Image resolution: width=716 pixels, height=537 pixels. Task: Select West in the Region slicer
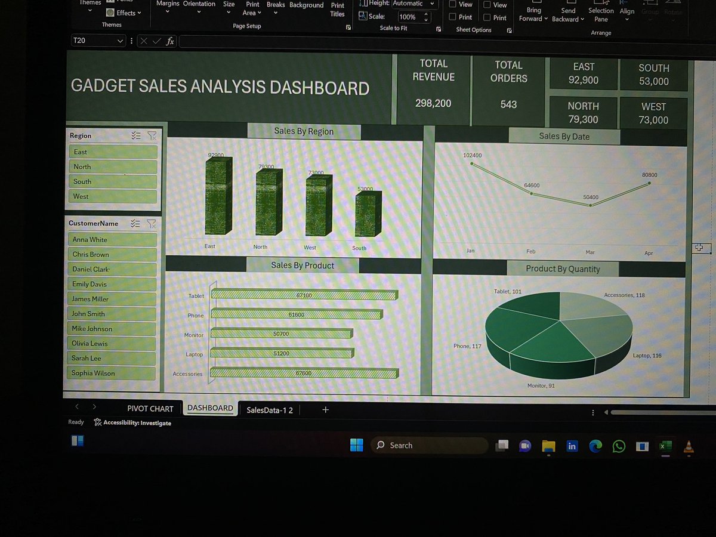[112, 196]
